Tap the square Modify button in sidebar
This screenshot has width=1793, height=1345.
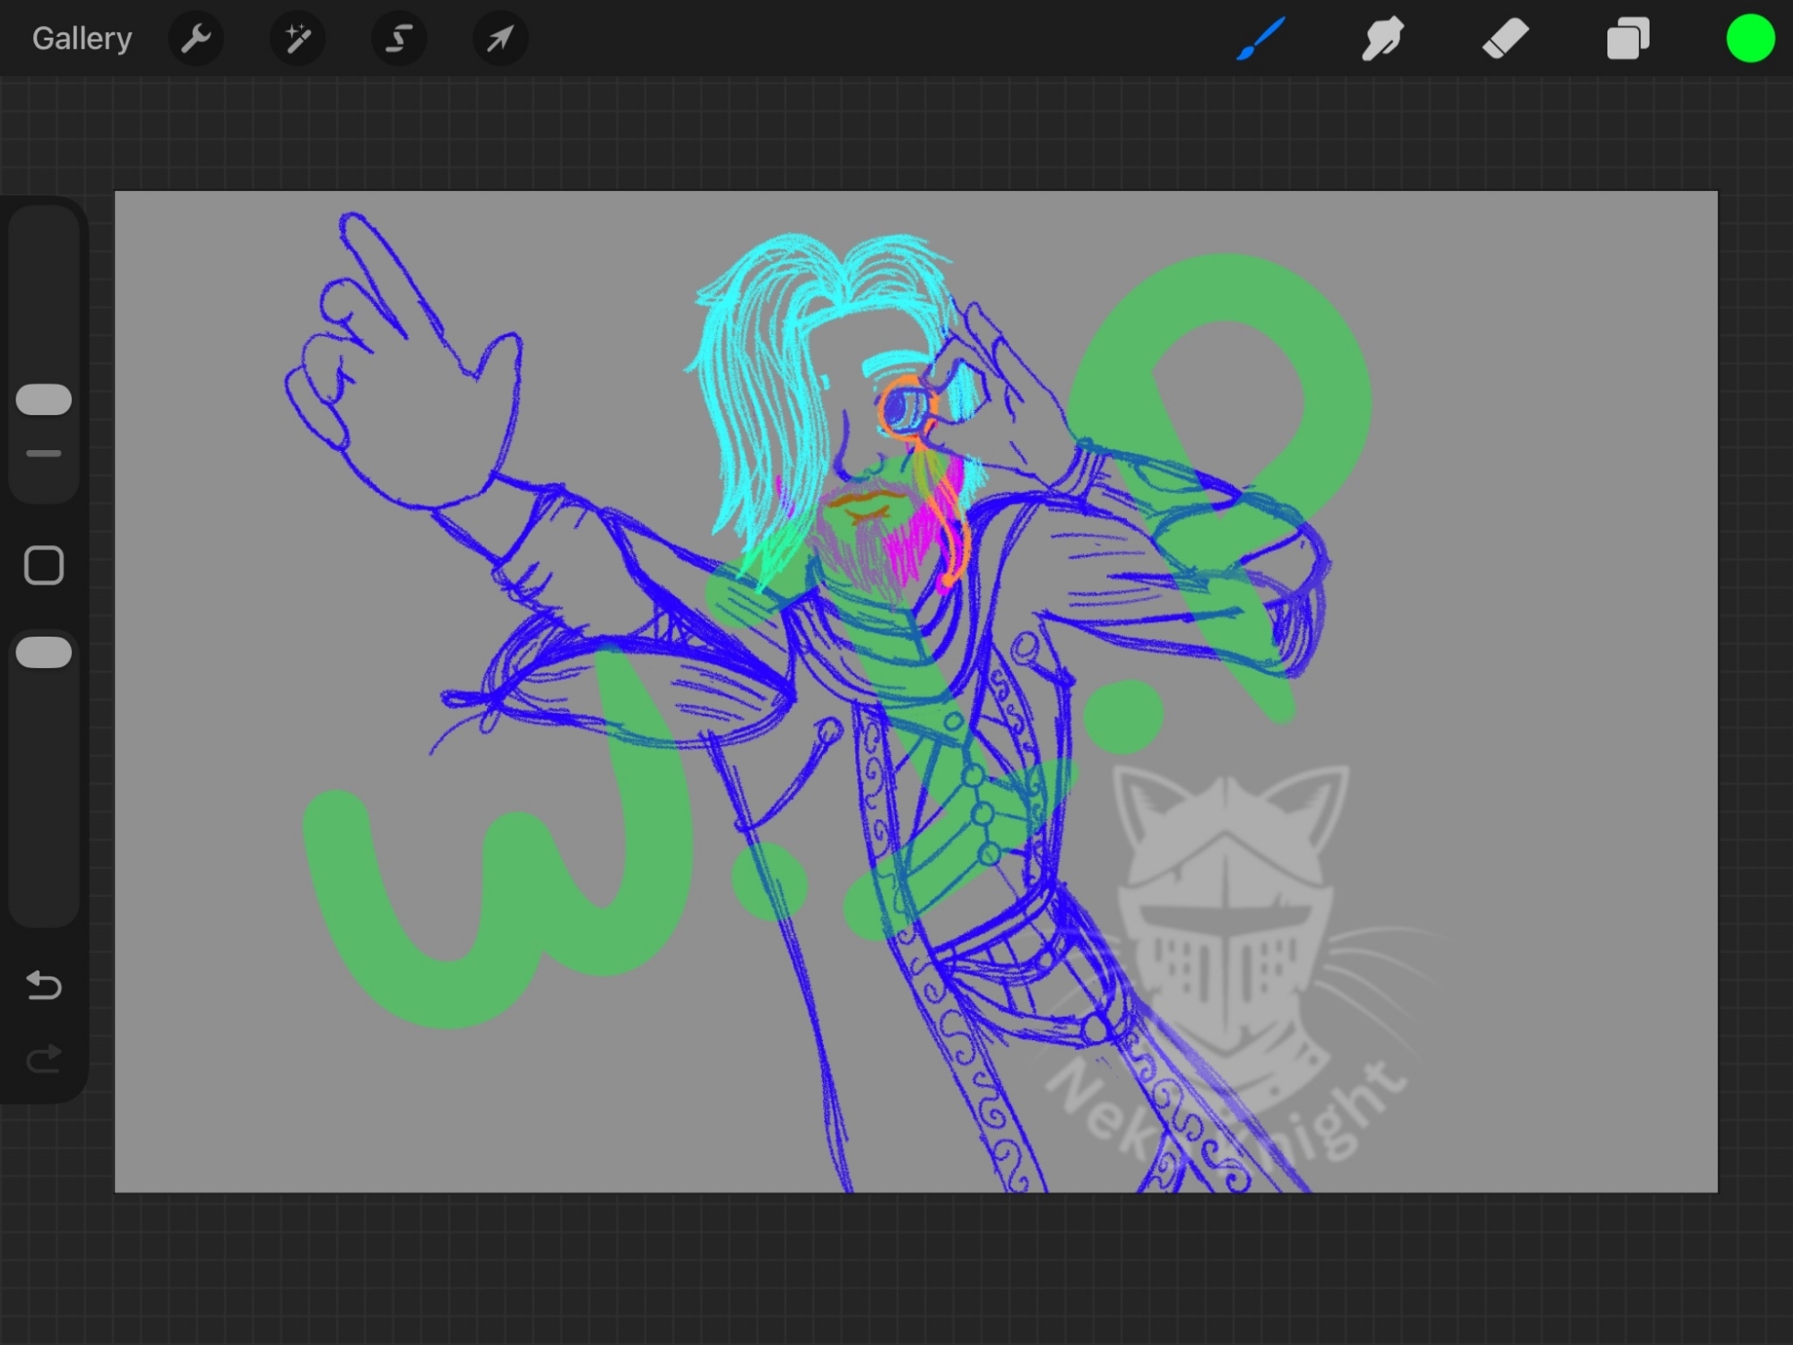coord(44,566)
